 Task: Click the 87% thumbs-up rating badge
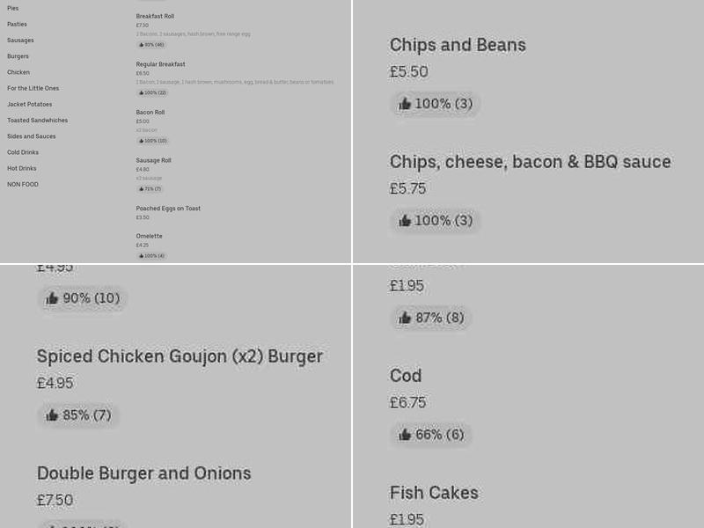pos(430,318)
